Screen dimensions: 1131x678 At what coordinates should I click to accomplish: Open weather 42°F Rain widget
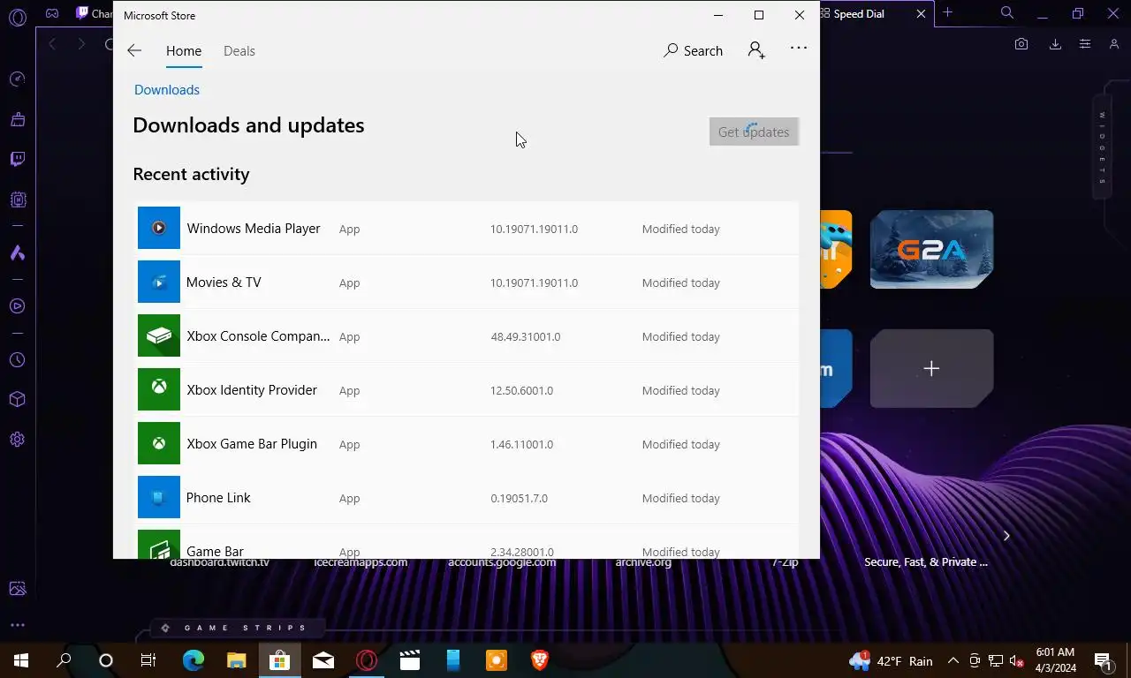(x=891, y=660)
